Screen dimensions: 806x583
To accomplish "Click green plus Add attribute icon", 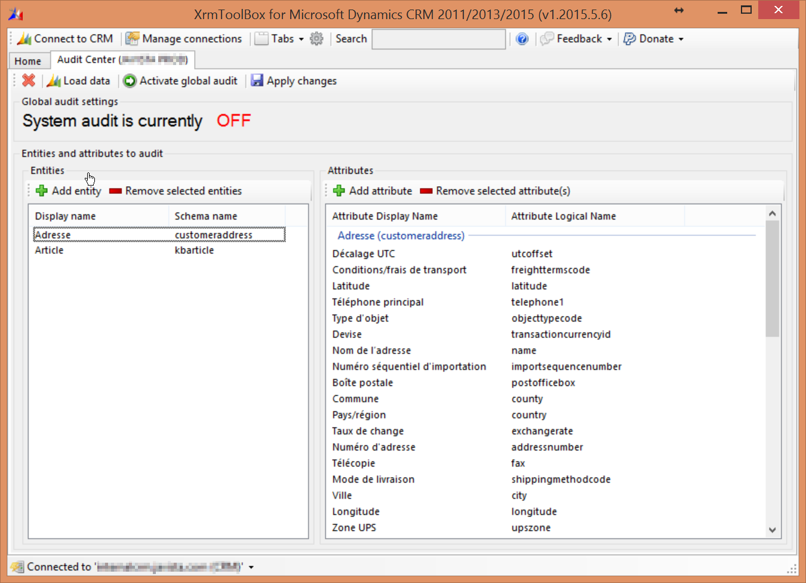I will tap(339, 191).
